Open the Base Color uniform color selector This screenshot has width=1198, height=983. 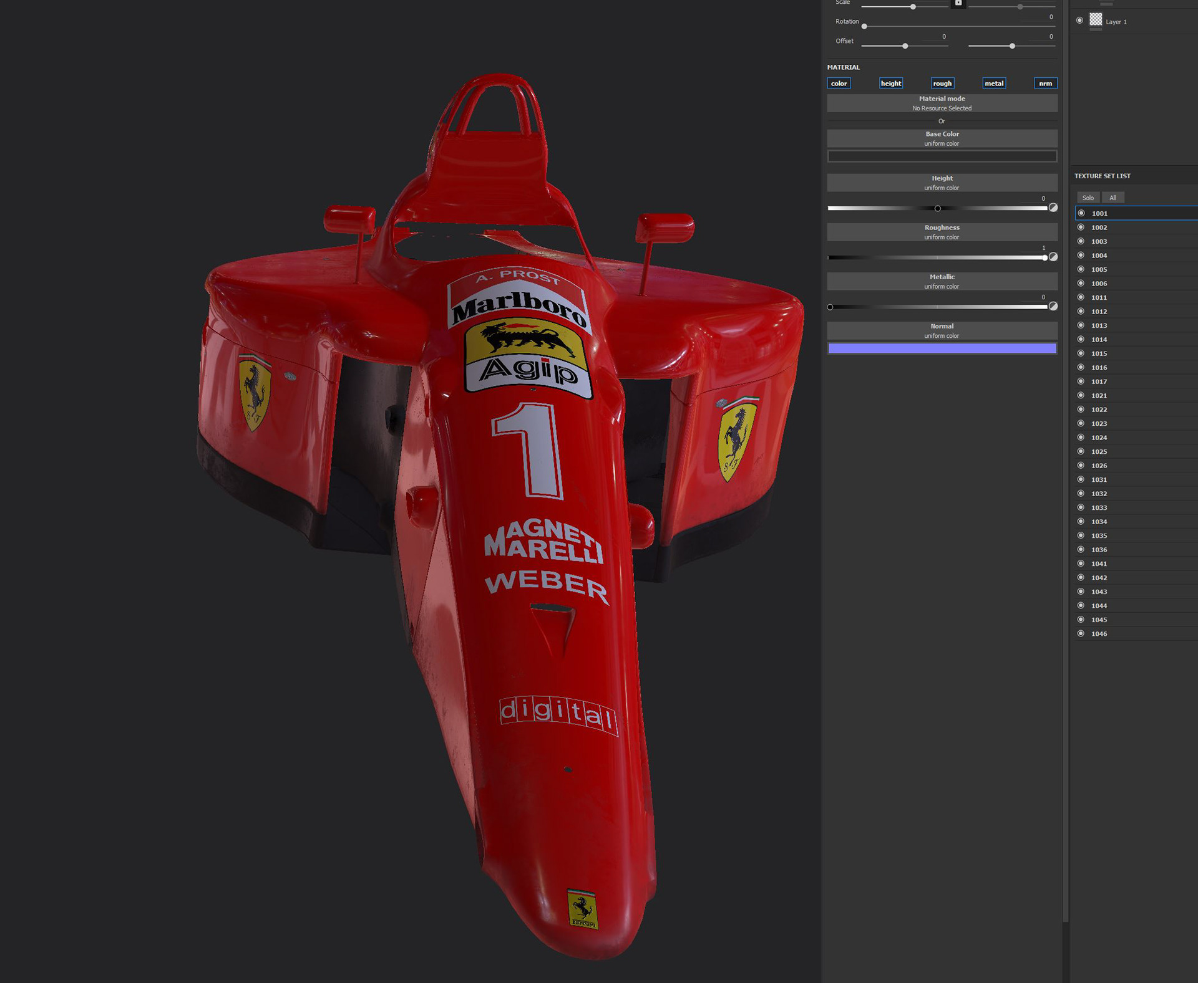tap(942, 138)
